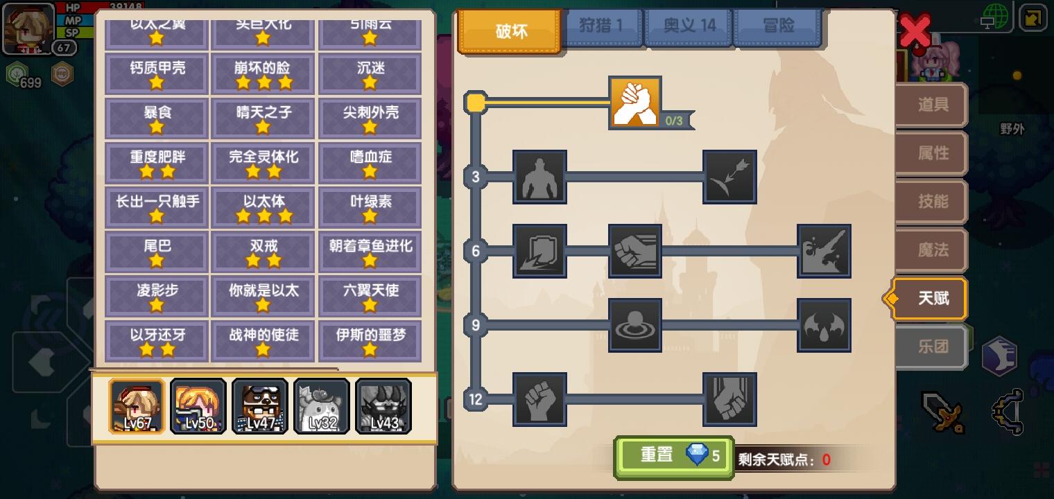
Task: Choose the Lv43 dark horned character portrait
Action: (x=383, y=406)
